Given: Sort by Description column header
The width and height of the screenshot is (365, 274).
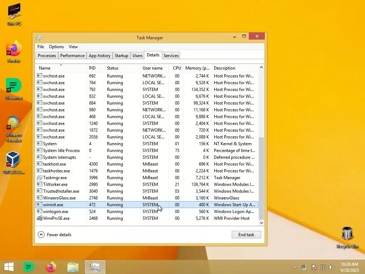Looking at the screenshot, I should 235,68.
